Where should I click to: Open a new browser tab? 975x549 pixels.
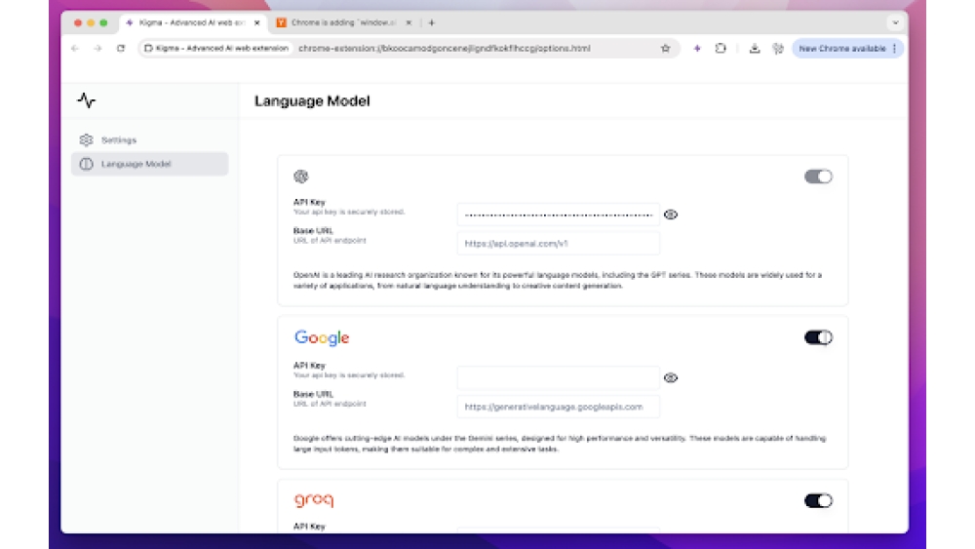(x=432, y=23)
